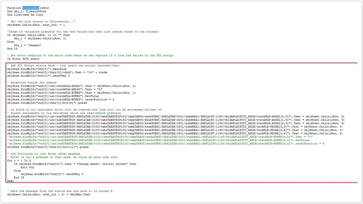Click the line 'caretPosition = 4'
The height and width of the screenshot is (204, 363).
coord(61,99)
